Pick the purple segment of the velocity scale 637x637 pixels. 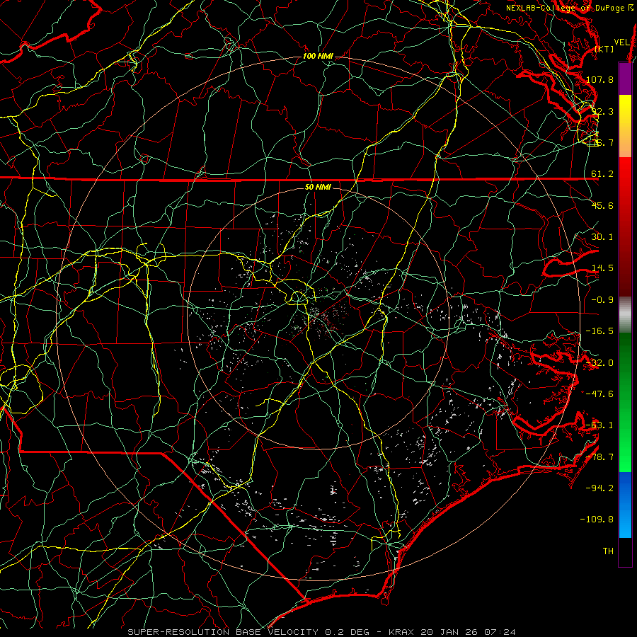pyautogui.click(x=625, y=79)
